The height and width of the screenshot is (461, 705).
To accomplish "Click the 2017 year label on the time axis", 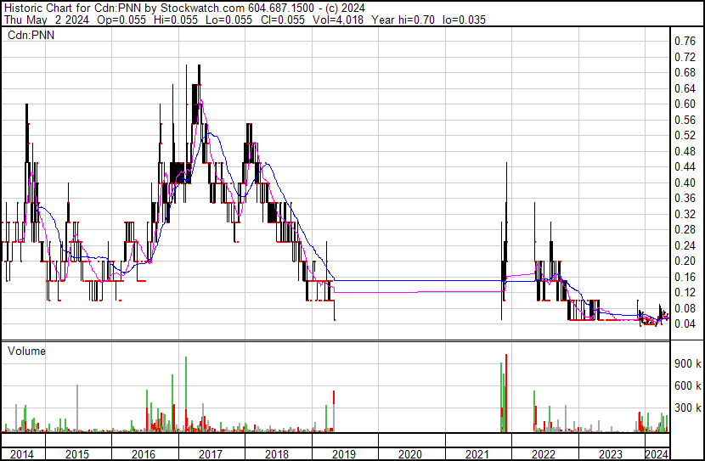I will [211, 454].
